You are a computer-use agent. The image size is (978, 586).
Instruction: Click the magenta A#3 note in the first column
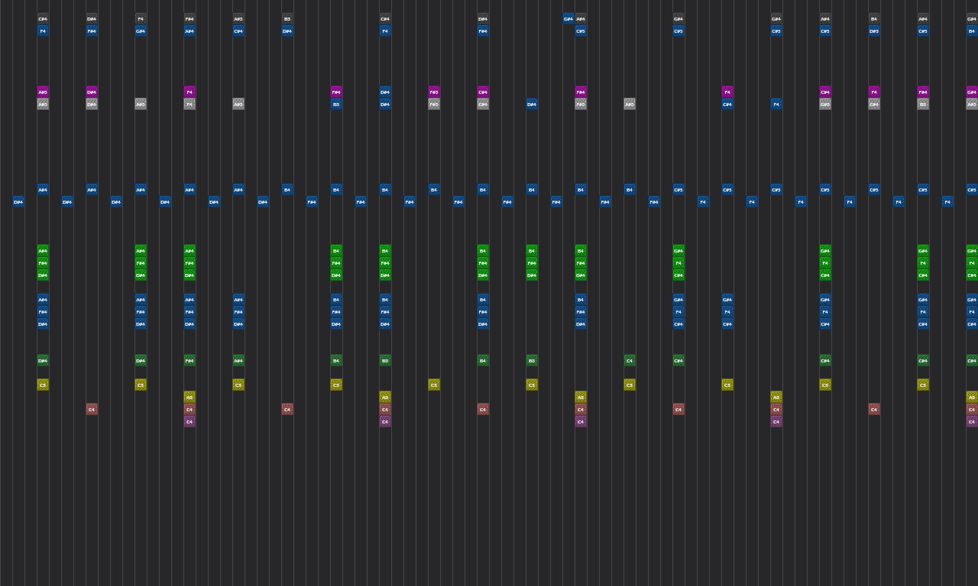[x=42, y=92]
